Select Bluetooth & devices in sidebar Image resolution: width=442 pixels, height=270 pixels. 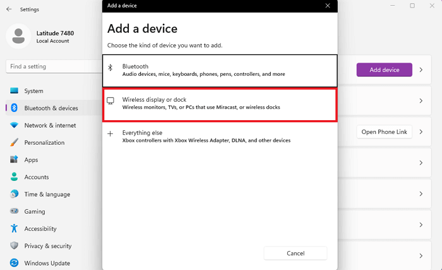click(x=54, y=108)
